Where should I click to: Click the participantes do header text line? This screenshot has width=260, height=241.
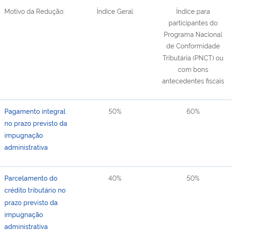(x=193, y=23)
